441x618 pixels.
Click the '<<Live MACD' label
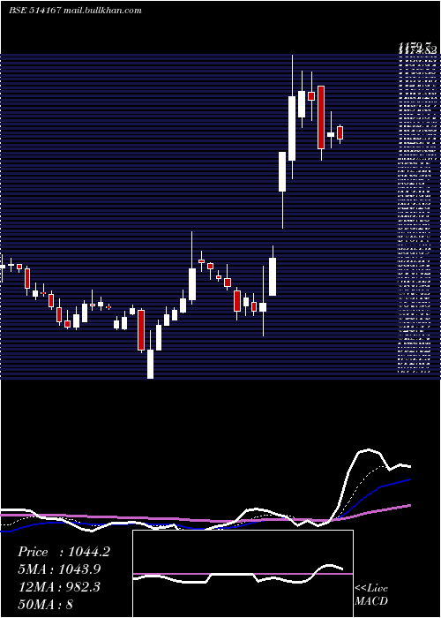371,594
